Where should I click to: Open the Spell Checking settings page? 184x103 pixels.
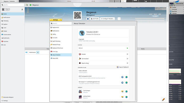61,41
